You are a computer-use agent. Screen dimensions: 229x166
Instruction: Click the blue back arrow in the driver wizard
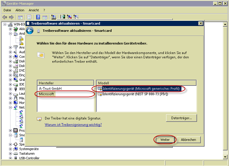30,31
